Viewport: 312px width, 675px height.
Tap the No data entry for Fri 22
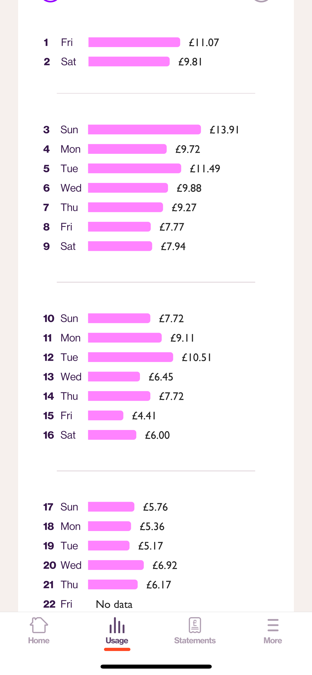click(114, 604)
